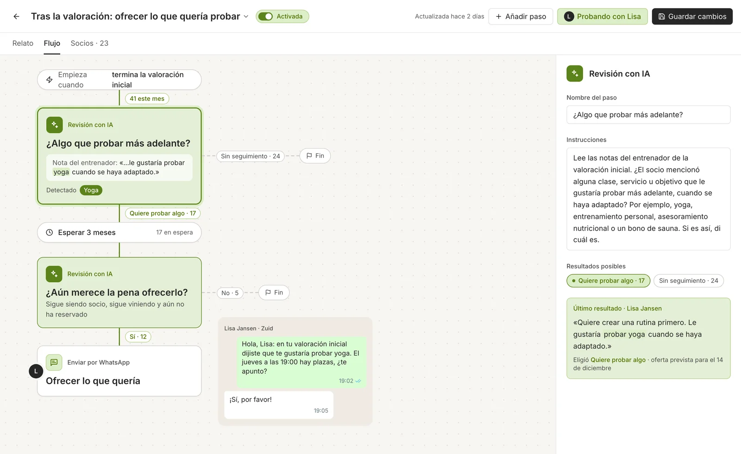741x454 pixels.
Task: Click the 17 en espera text
Action: (x=174, y=232)
